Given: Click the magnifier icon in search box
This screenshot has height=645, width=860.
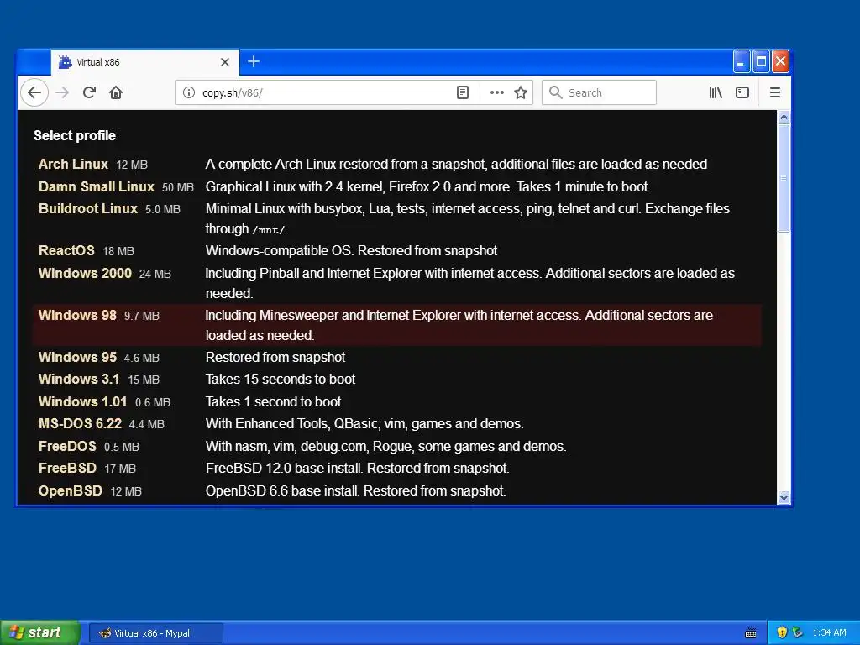Looking at the screenshot, I should (556, 92).
